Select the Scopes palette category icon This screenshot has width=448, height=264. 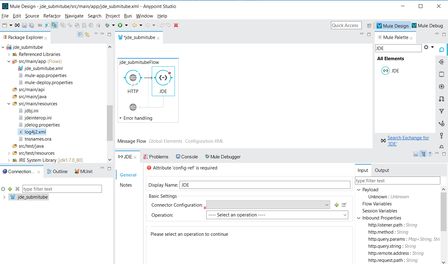[x=442, y=74]
